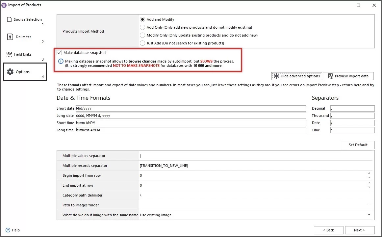The height and width of the screenshot is (237, 382).
Task: Edit the Short date format field
Action: pyautogui.click(x=191, y=108)
